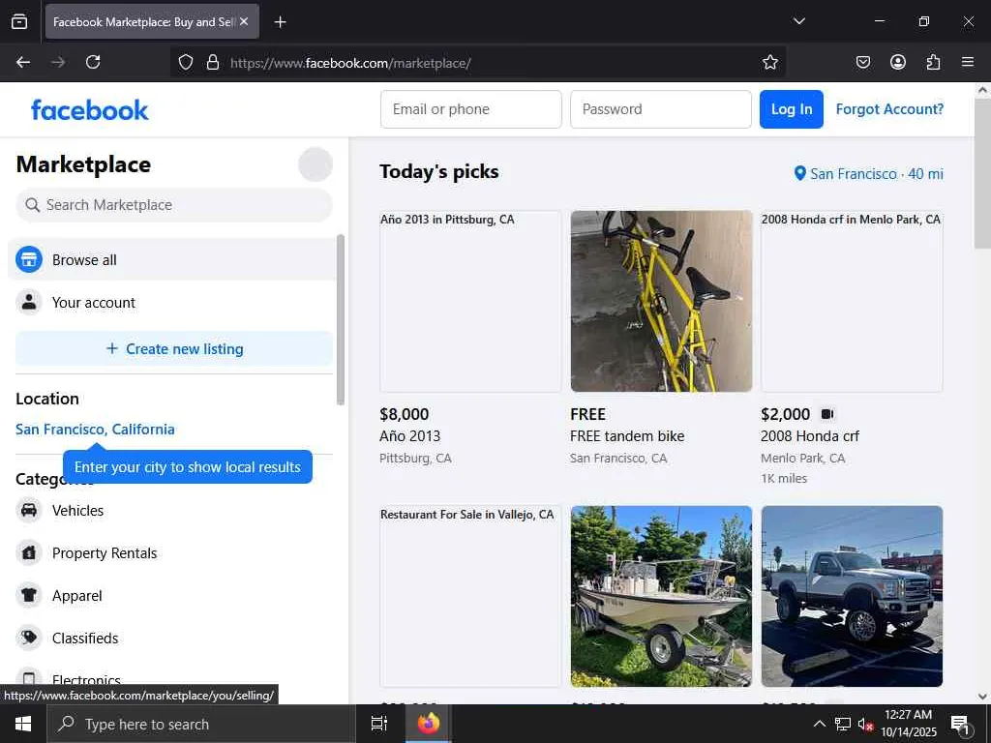Open the 2008 Honda crf listing image

coord(852,302)
